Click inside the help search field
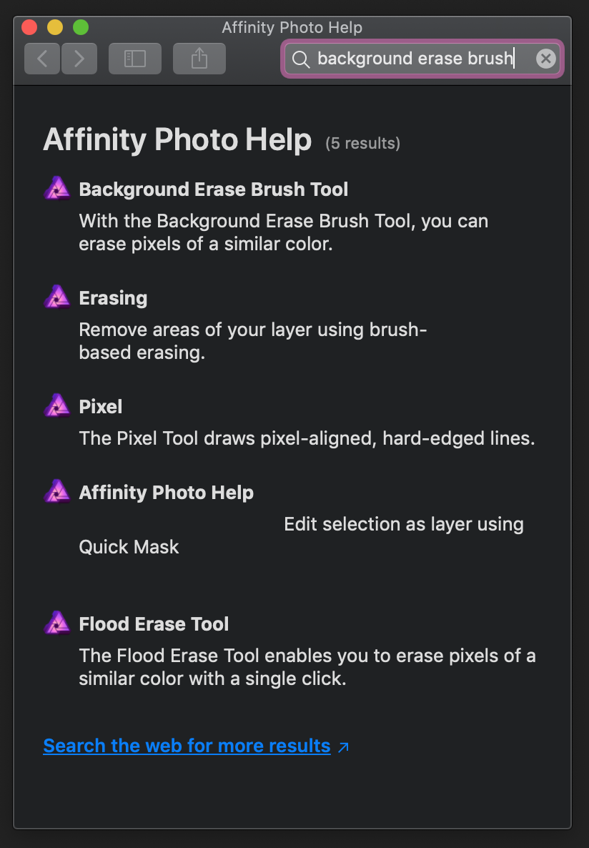This screenshot has height=848, width=589. (422, 59)
